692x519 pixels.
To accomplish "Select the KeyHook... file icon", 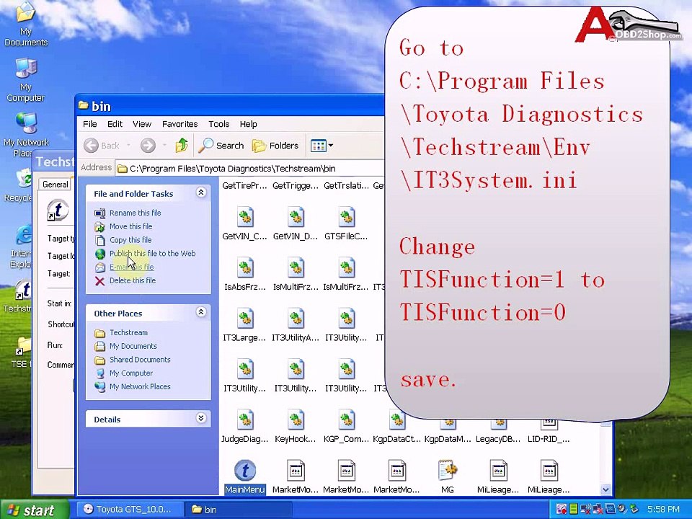I will click(x=296, y=420).
